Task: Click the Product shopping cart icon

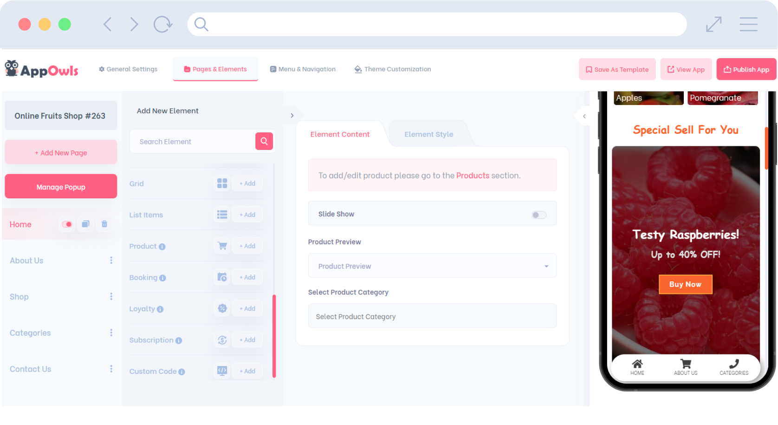Action: [222, 246]
